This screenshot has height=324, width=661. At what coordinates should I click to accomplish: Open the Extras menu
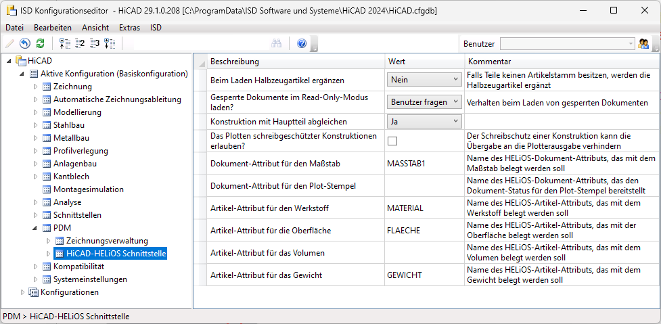pyautogui.click(x=129, y=28)
